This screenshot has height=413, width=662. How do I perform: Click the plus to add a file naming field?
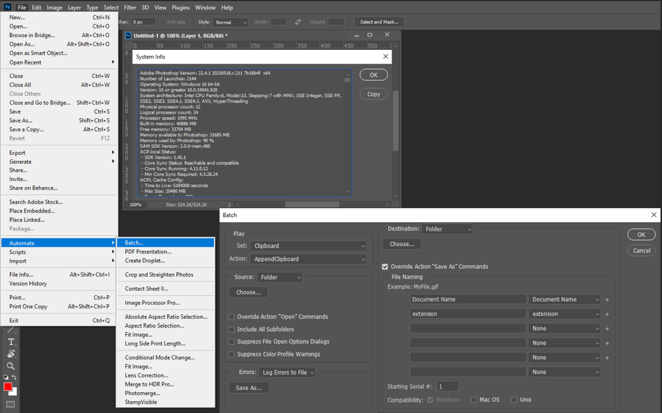tap(606, 299)
